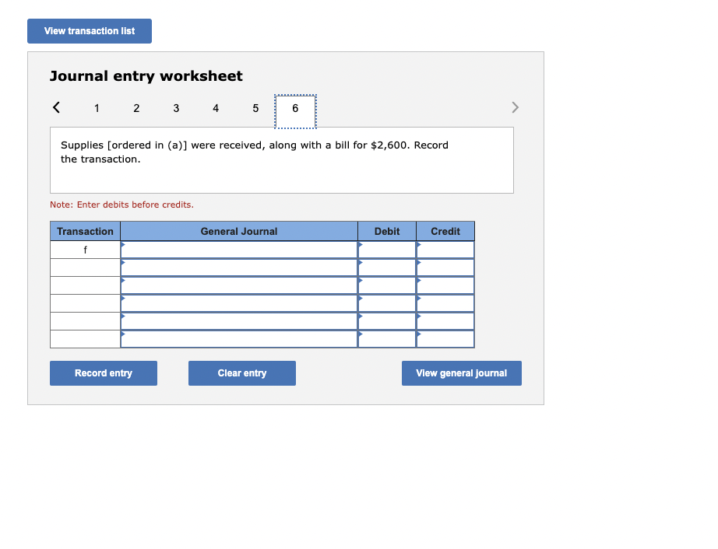Click the Clear entry button
The height and width of the screenshot is (549, 718).
point(241,373)
